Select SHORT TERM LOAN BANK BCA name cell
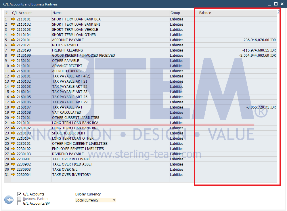The image size is (287, 211). click(110, 19)
